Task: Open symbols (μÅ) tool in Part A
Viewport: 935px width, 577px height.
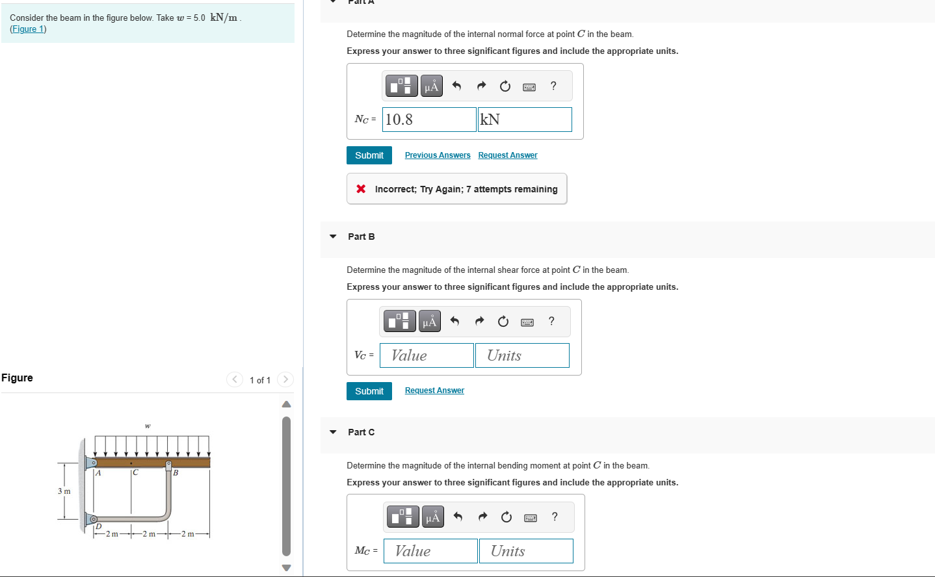Action: (x=432, y=86)
